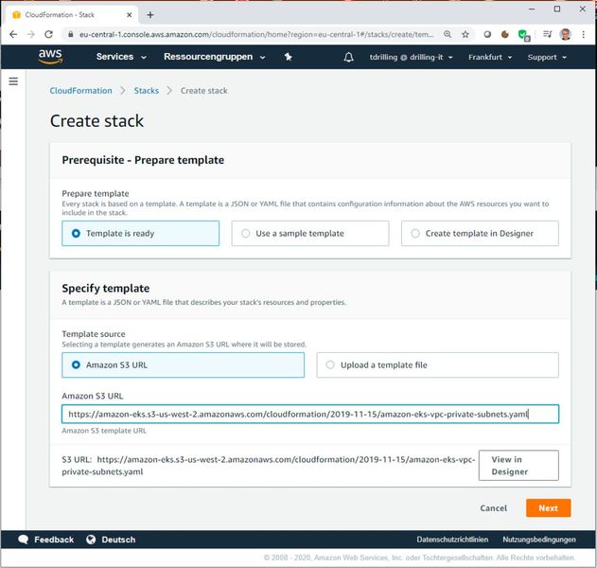Screen dimensions: 597x568
Task: Open Datenschutzrichtlinien link
Action: coord(452,540)
